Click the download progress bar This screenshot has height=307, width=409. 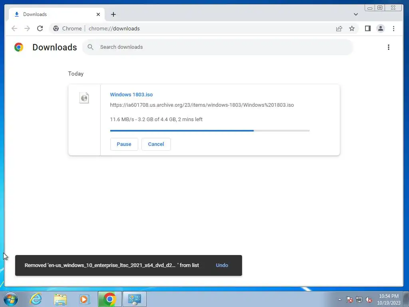(x=210, y=131)
